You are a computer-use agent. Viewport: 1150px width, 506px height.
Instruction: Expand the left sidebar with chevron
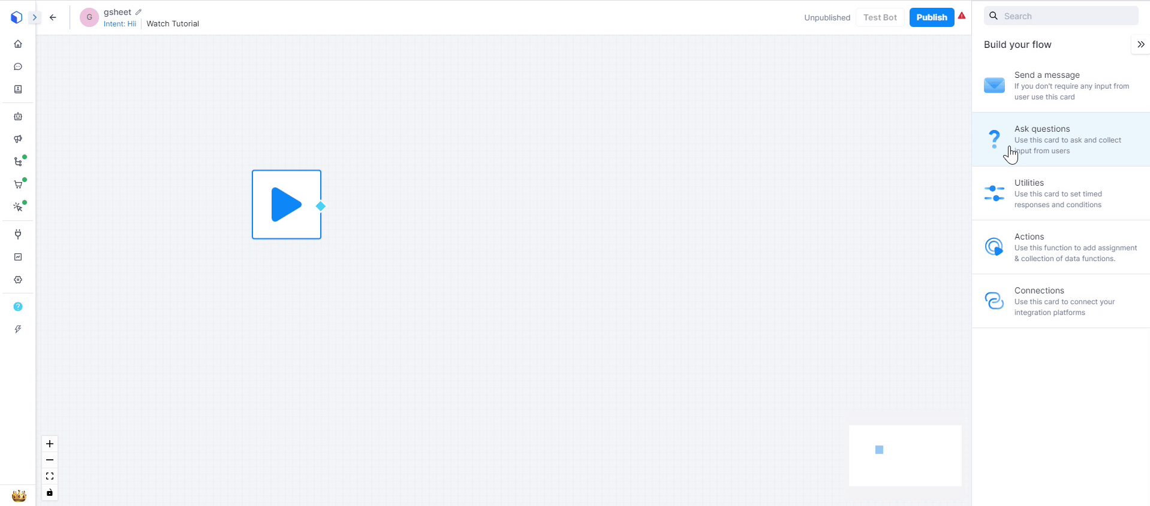[35, 17]
